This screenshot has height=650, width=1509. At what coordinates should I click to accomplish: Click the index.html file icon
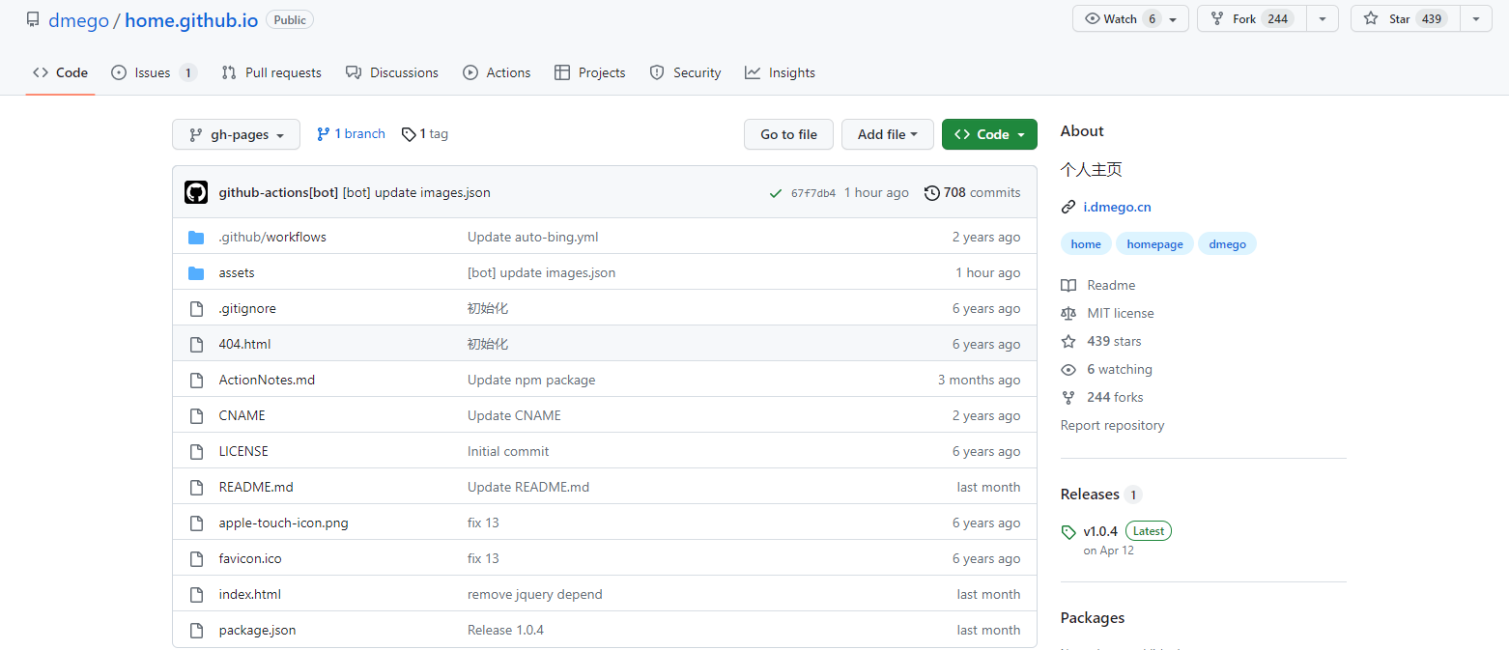tap(196, 595)
